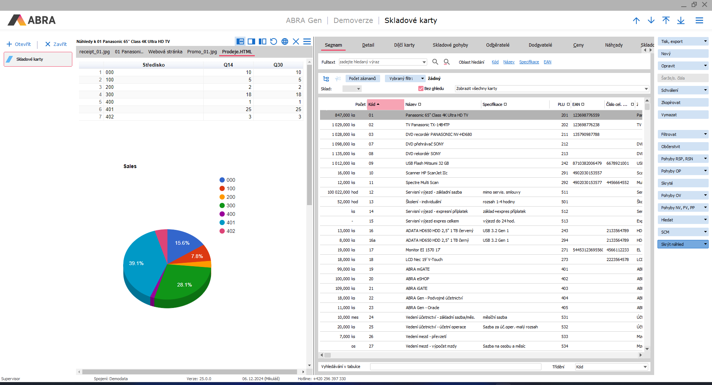Uncheck the 'Bez ohledu' checkbox
This screenshot has height=385, width=712.
tap(421, 88)
